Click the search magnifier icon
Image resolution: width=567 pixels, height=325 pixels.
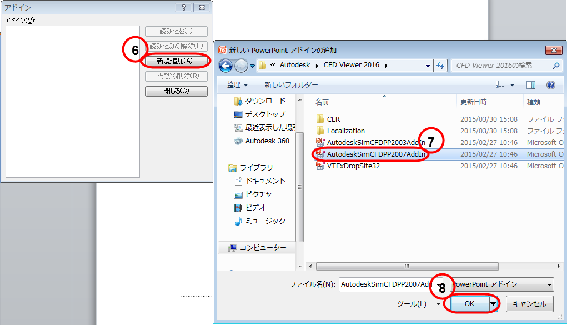556,66
